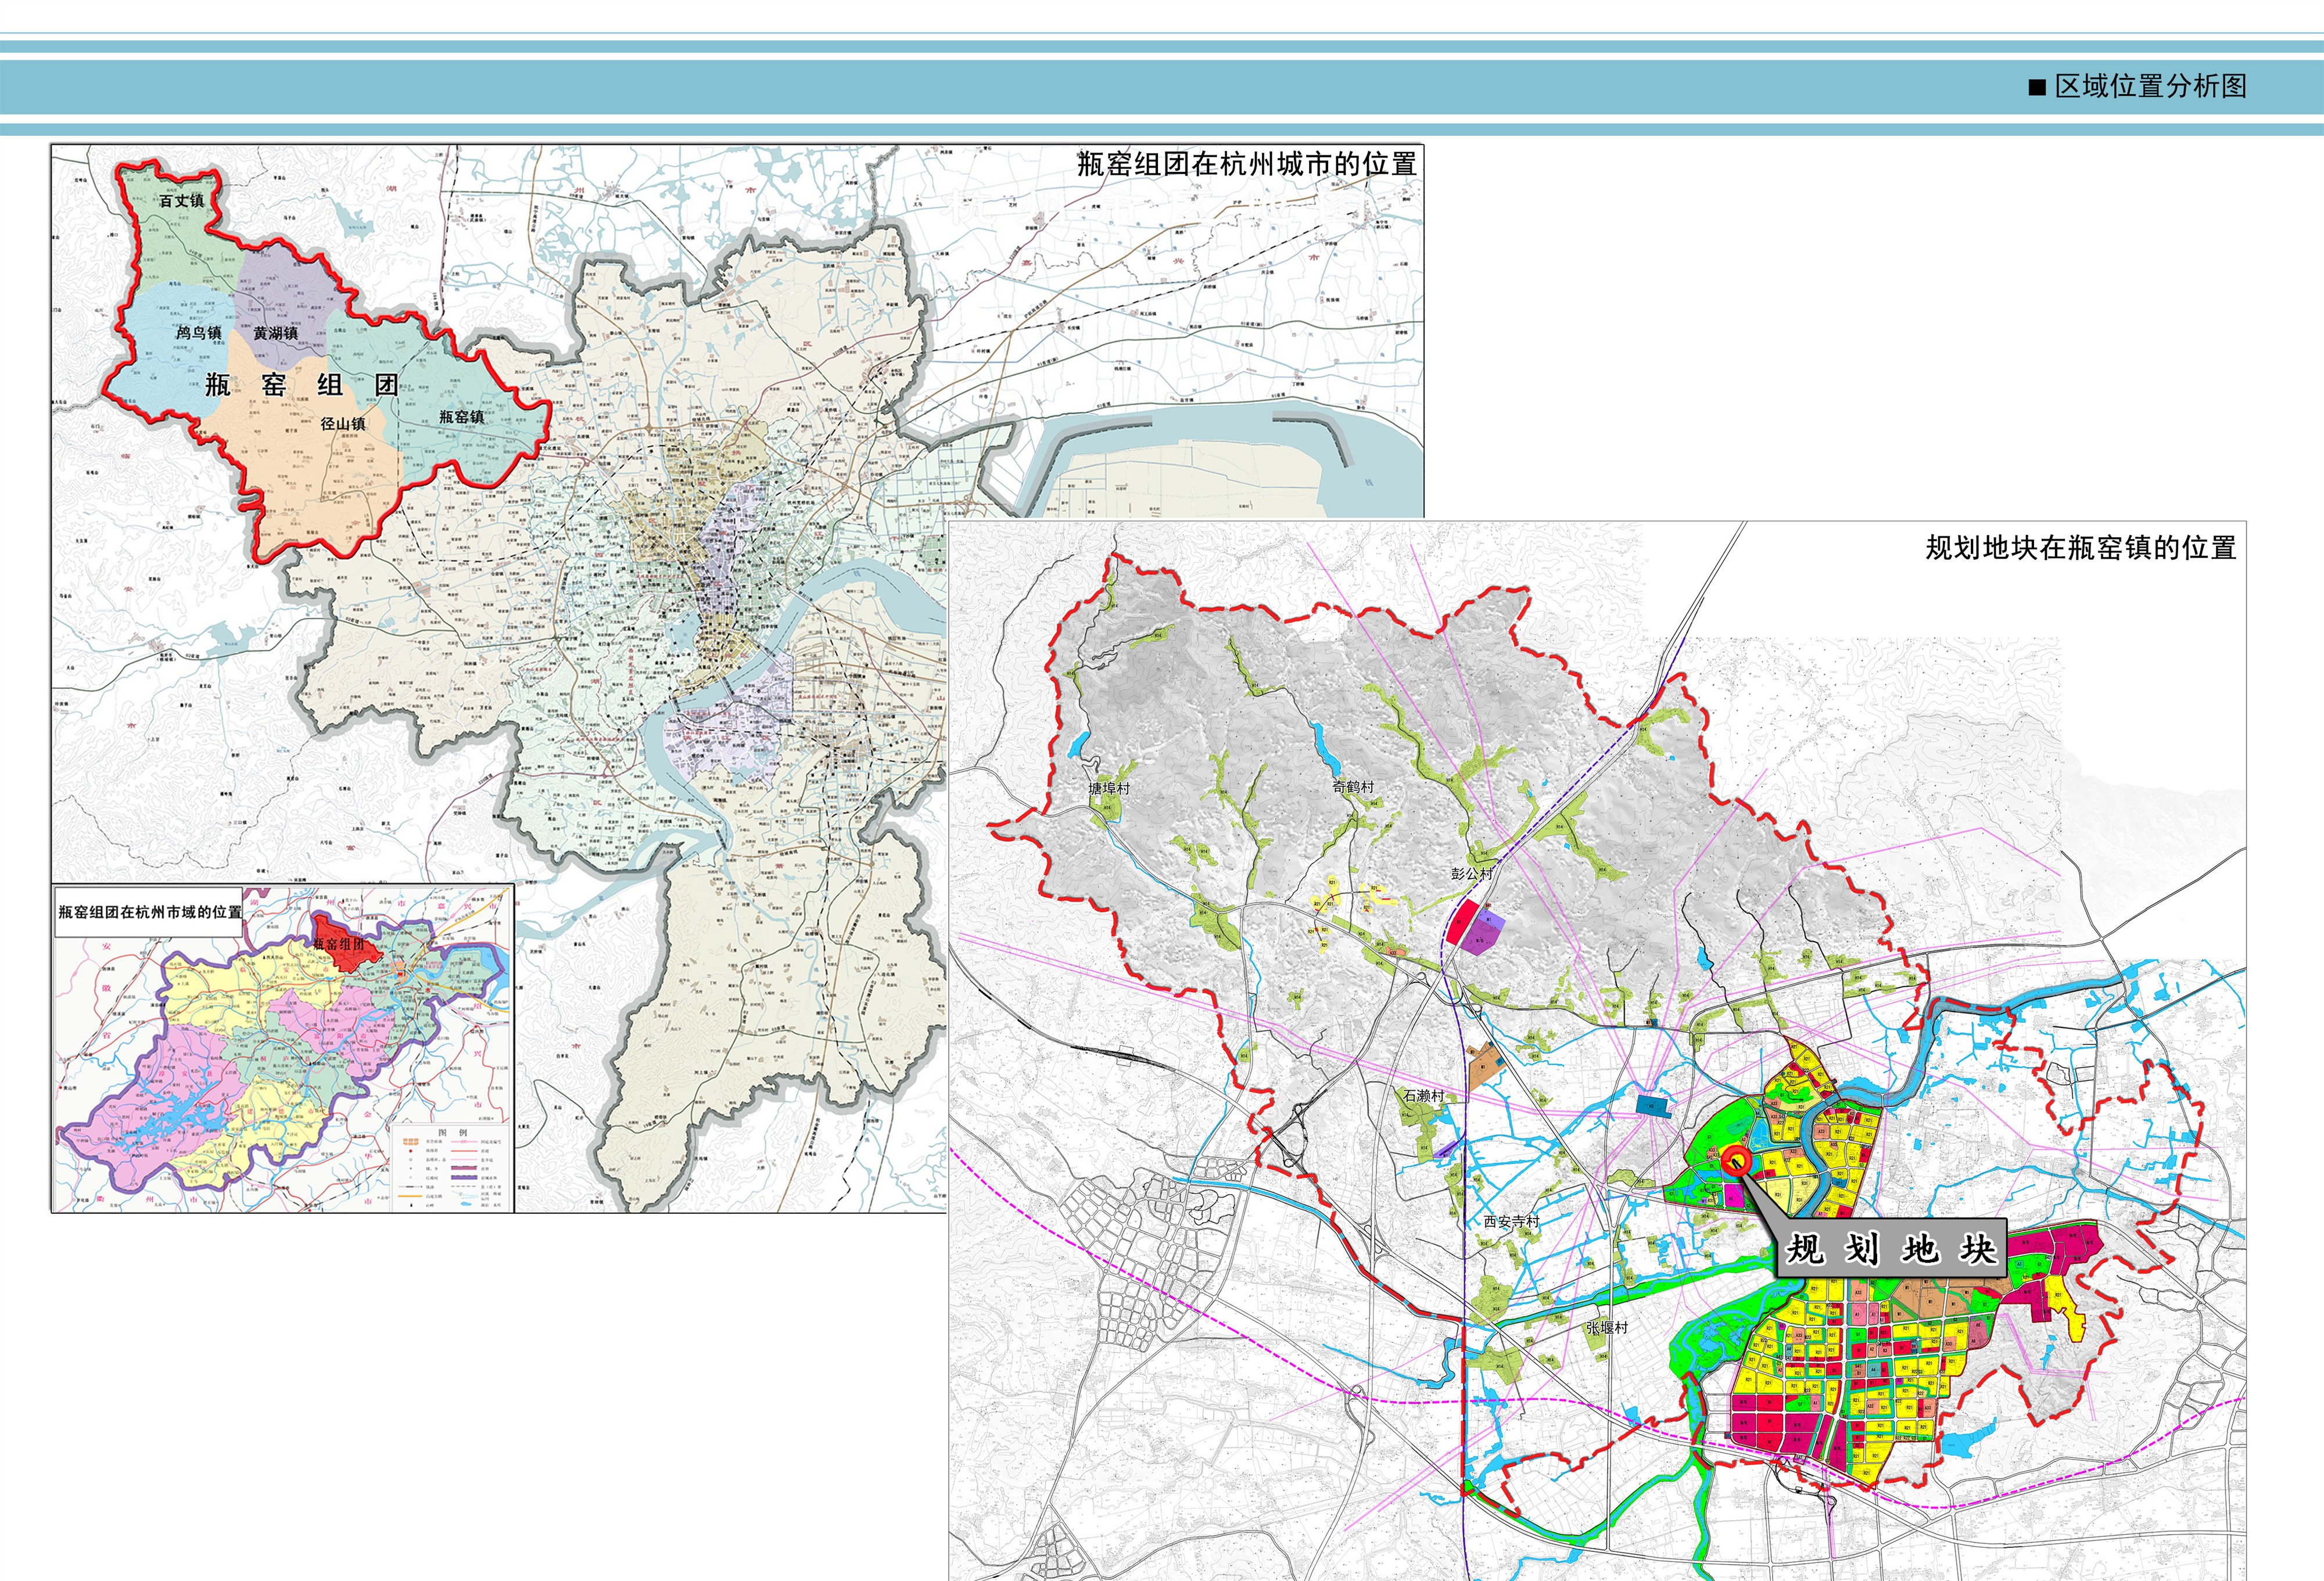Click the 瓶窑镇 town label
The width and height of the screenshot is (2324, 1581).
pyautogui.click(x=461, y=416)
